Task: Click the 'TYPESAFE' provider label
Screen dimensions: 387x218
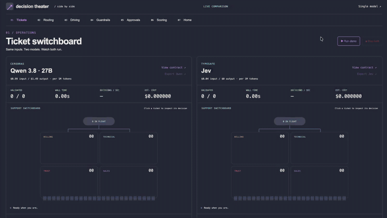Action: [208, 64]
